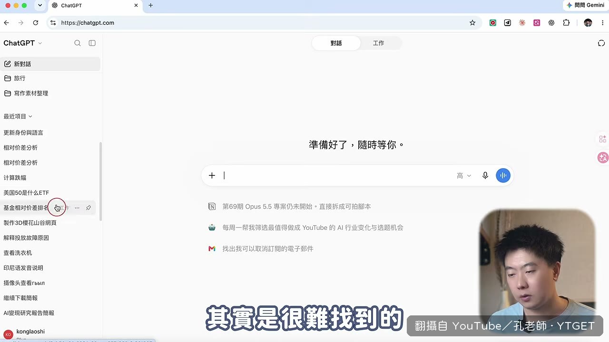This screenshot has height=342, width=609.
Task: Open chat AI變現研究報告簡報
Action: tap(29, 313)
